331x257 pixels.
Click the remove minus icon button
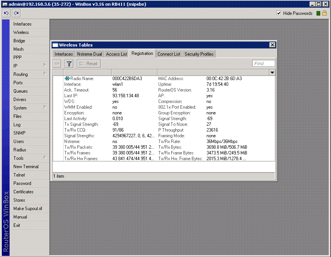[57, 64]
